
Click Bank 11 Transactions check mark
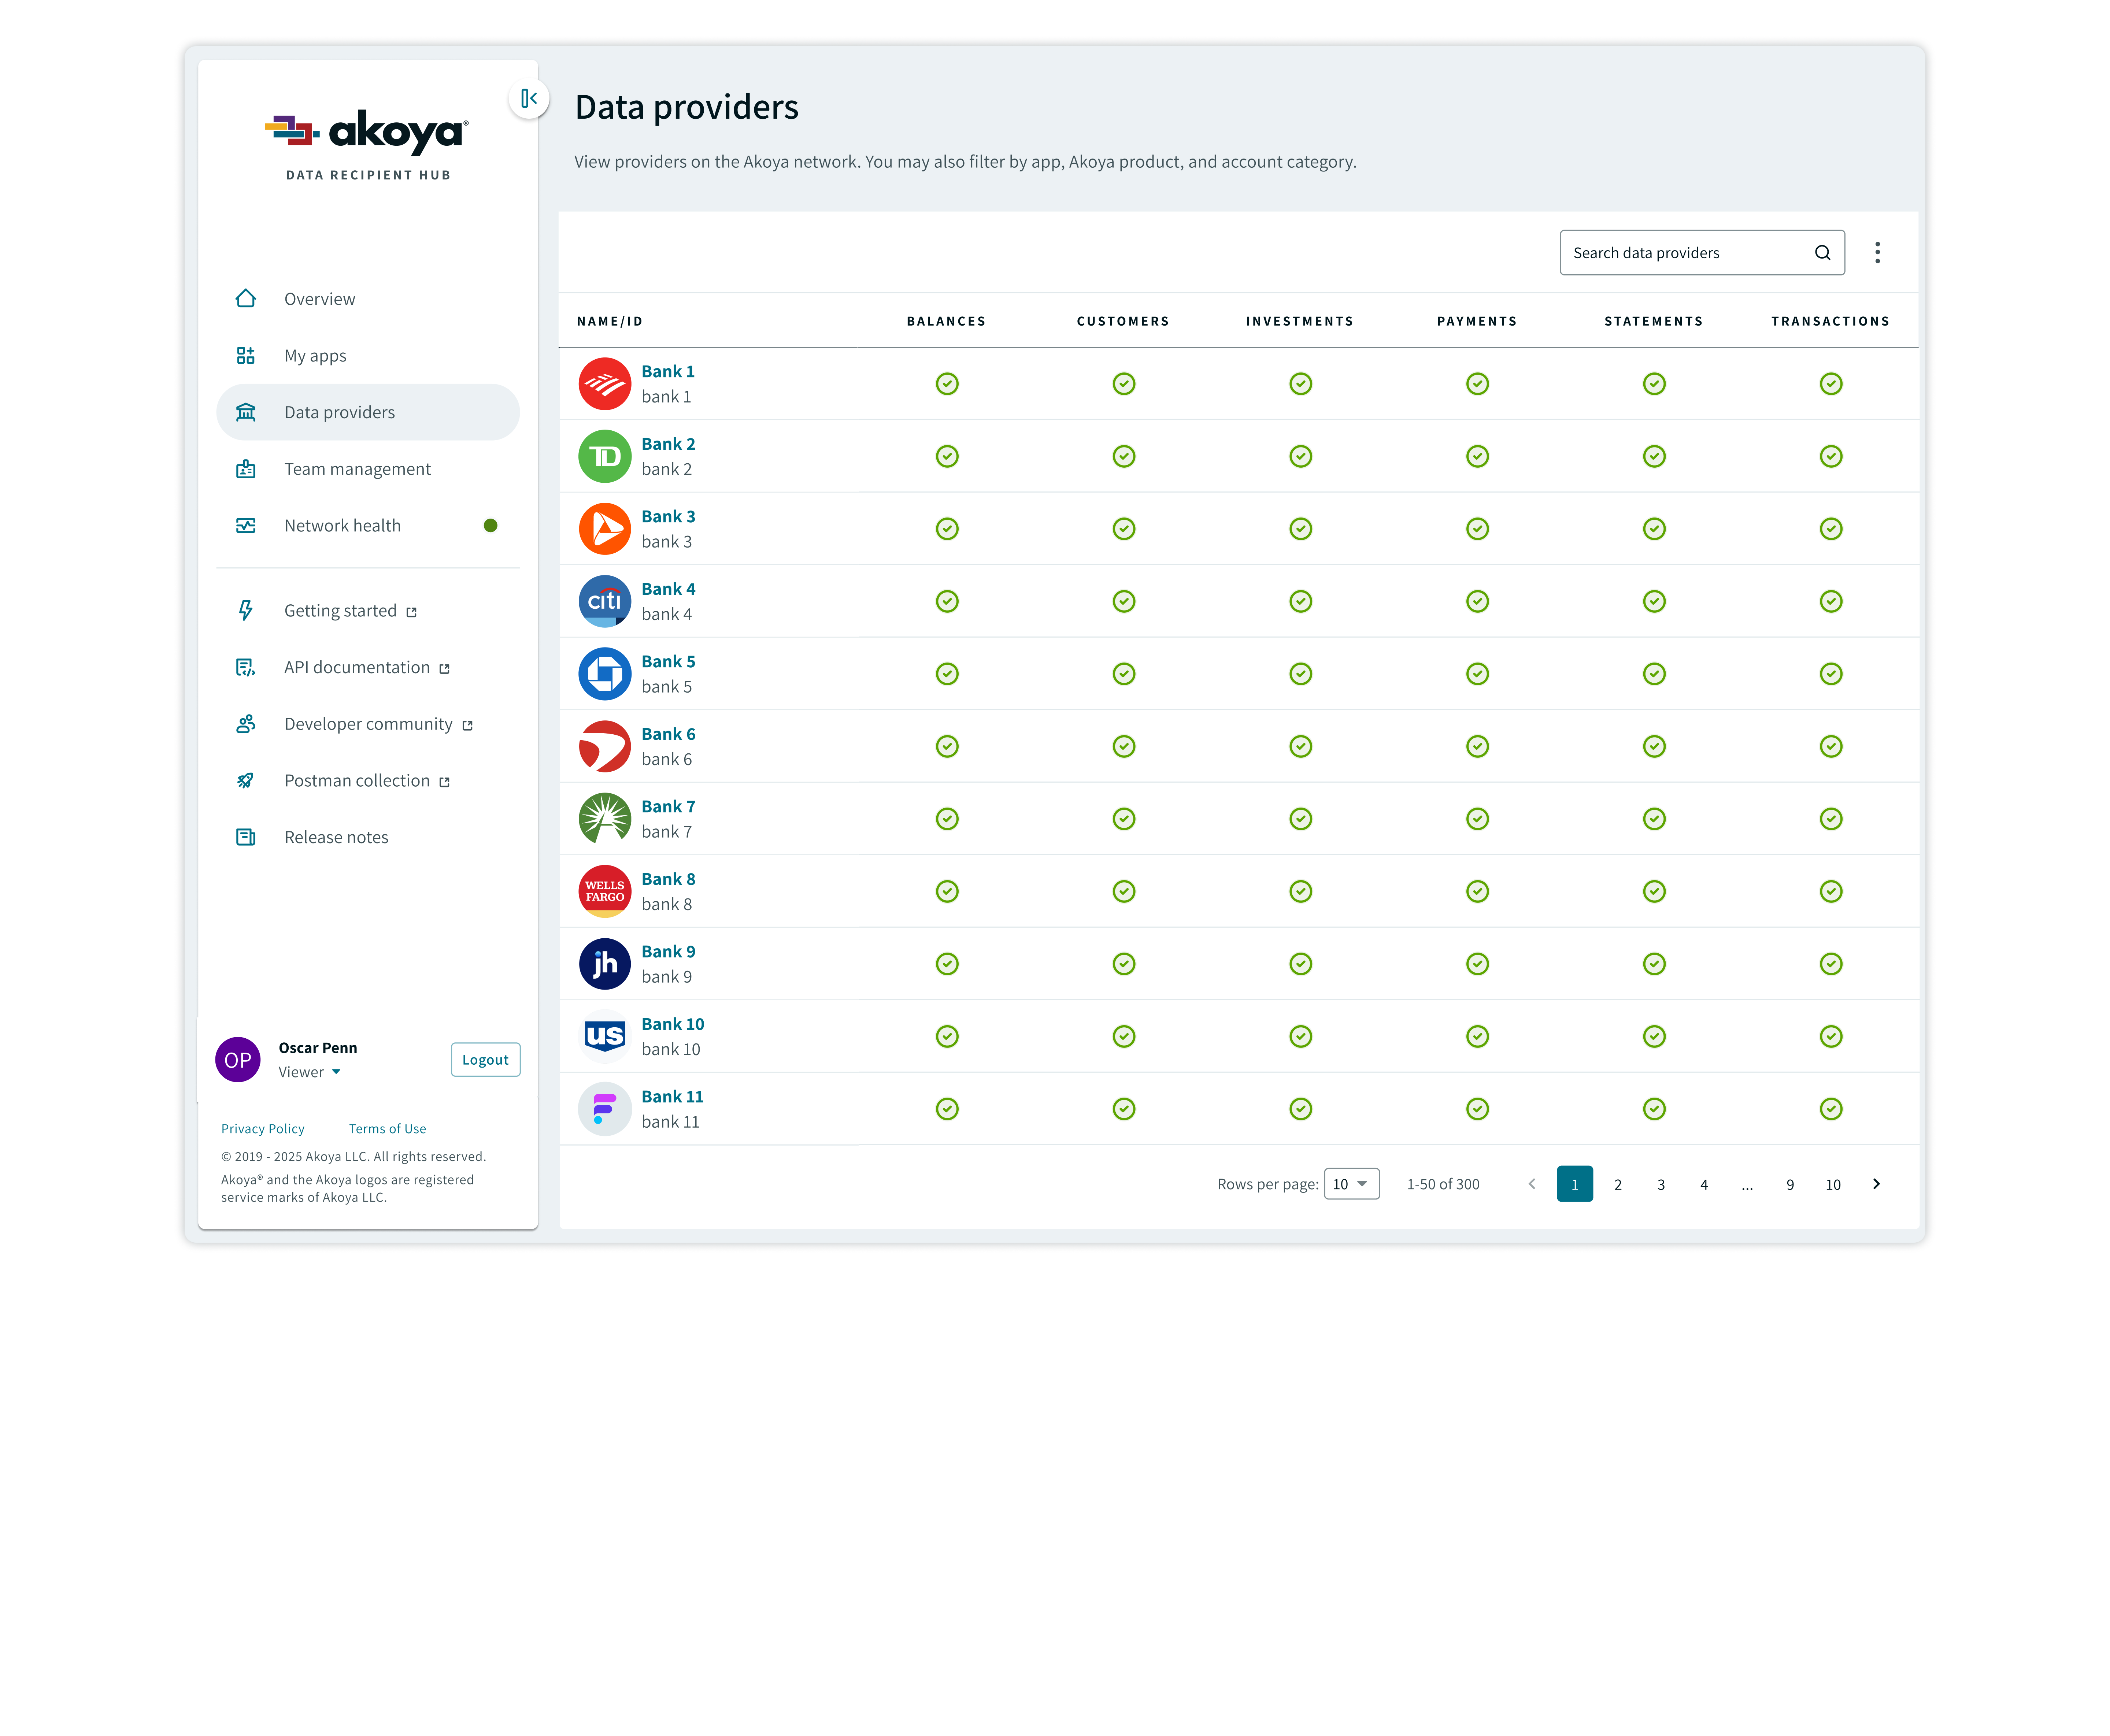1830,1109
